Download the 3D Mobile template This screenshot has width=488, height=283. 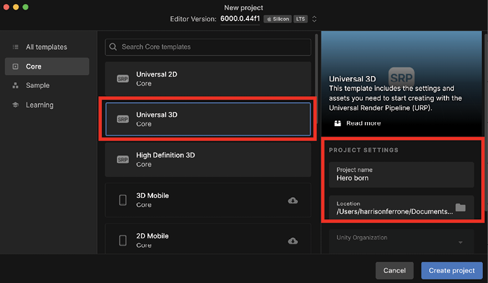point(293,200)
